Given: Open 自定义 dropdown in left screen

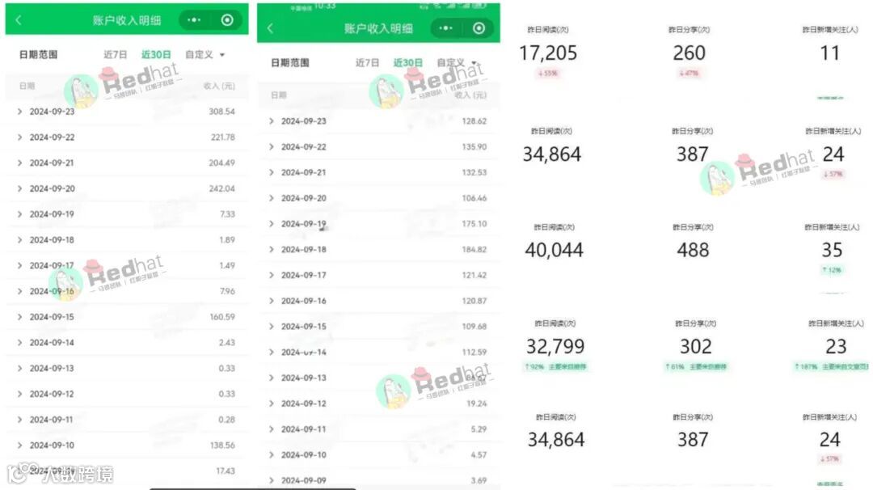Looking at the screenshot, I should (205, 54).
